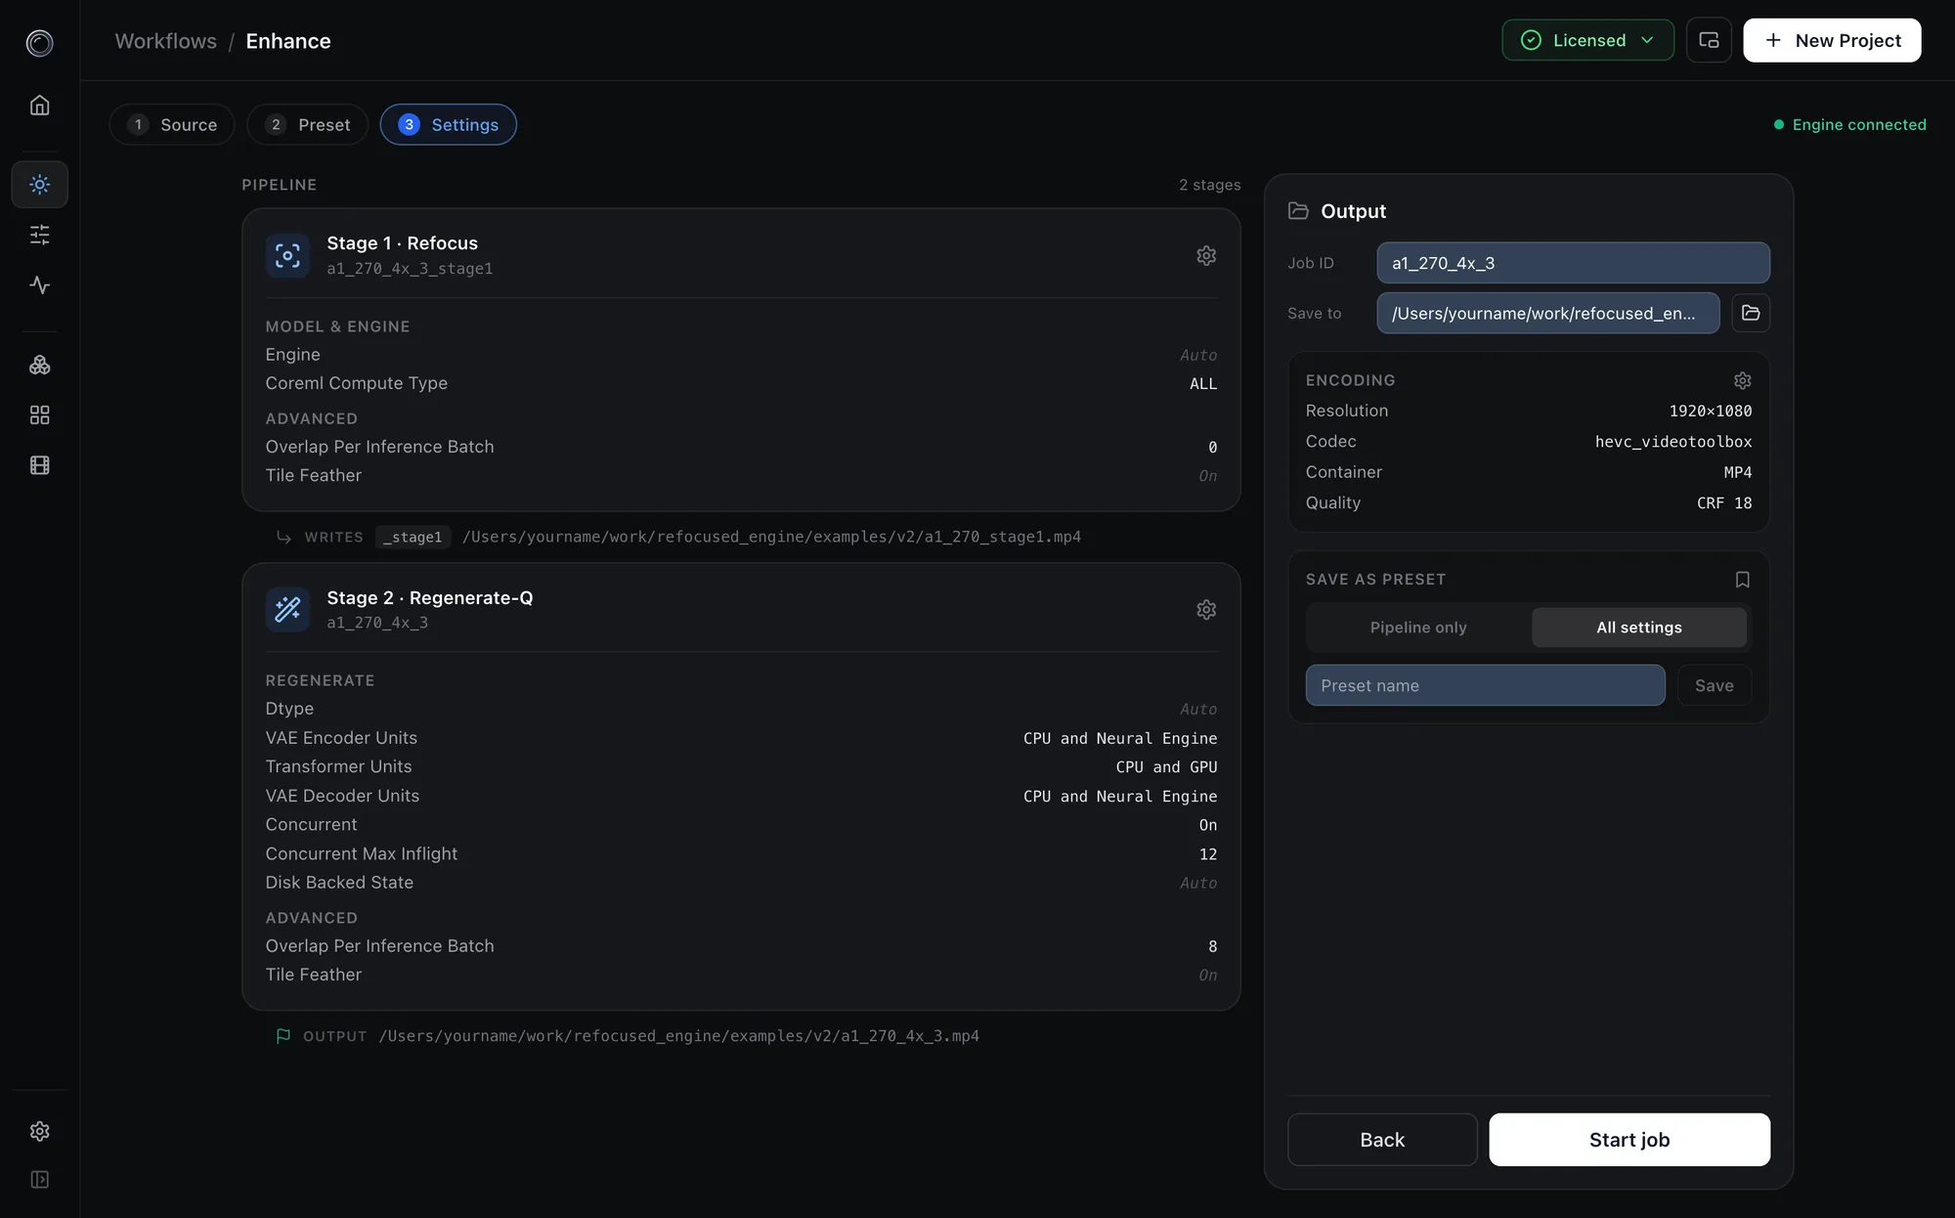Click the Concurrent Max Inflight value 12
Image resolution: width=1955 pixels, height=1218 pixels.
tap(1208, 854)
